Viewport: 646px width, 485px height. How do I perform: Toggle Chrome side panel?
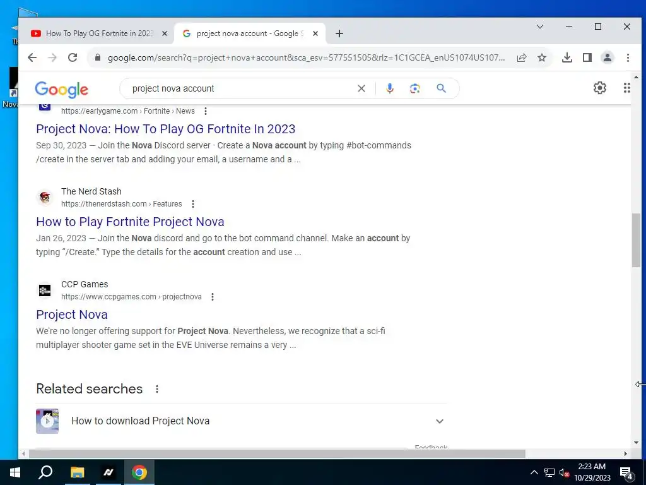tap(587, 57)
